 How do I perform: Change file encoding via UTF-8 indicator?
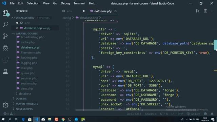tap(164, 114)
